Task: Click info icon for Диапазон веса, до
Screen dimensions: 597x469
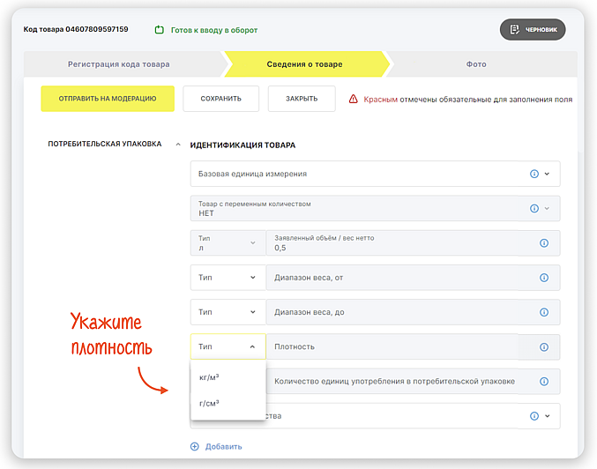Action: (x=543, y=312)
